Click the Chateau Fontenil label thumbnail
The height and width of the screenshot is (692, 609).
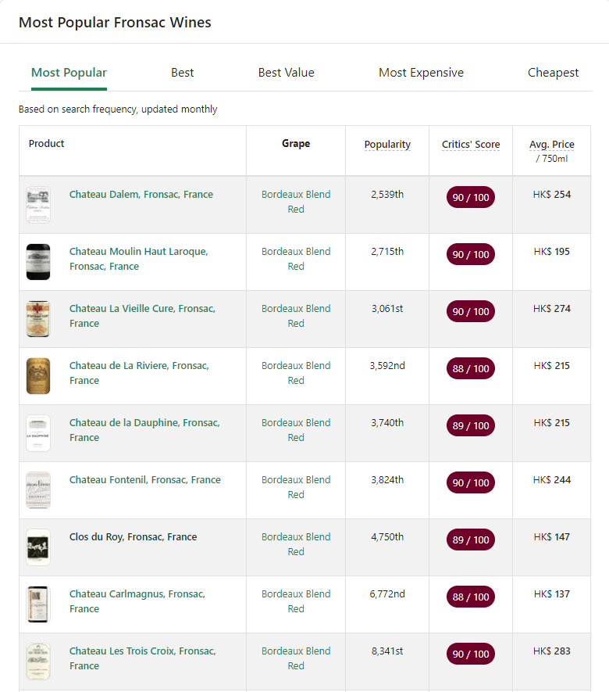[x=38, y=490]
